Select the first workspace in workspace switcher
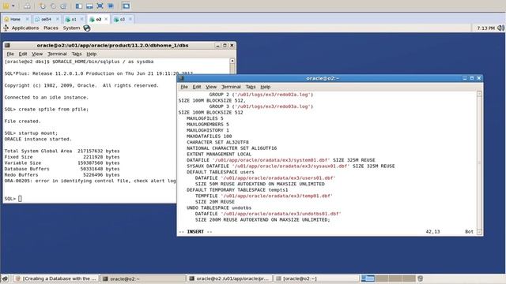Viewport: 506px width, 284px height. 368,278
